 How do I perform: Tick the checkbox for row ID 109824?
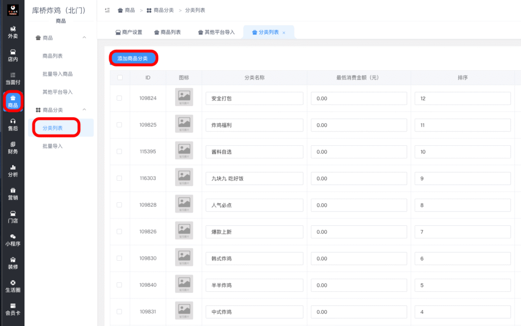coord(120,97)
